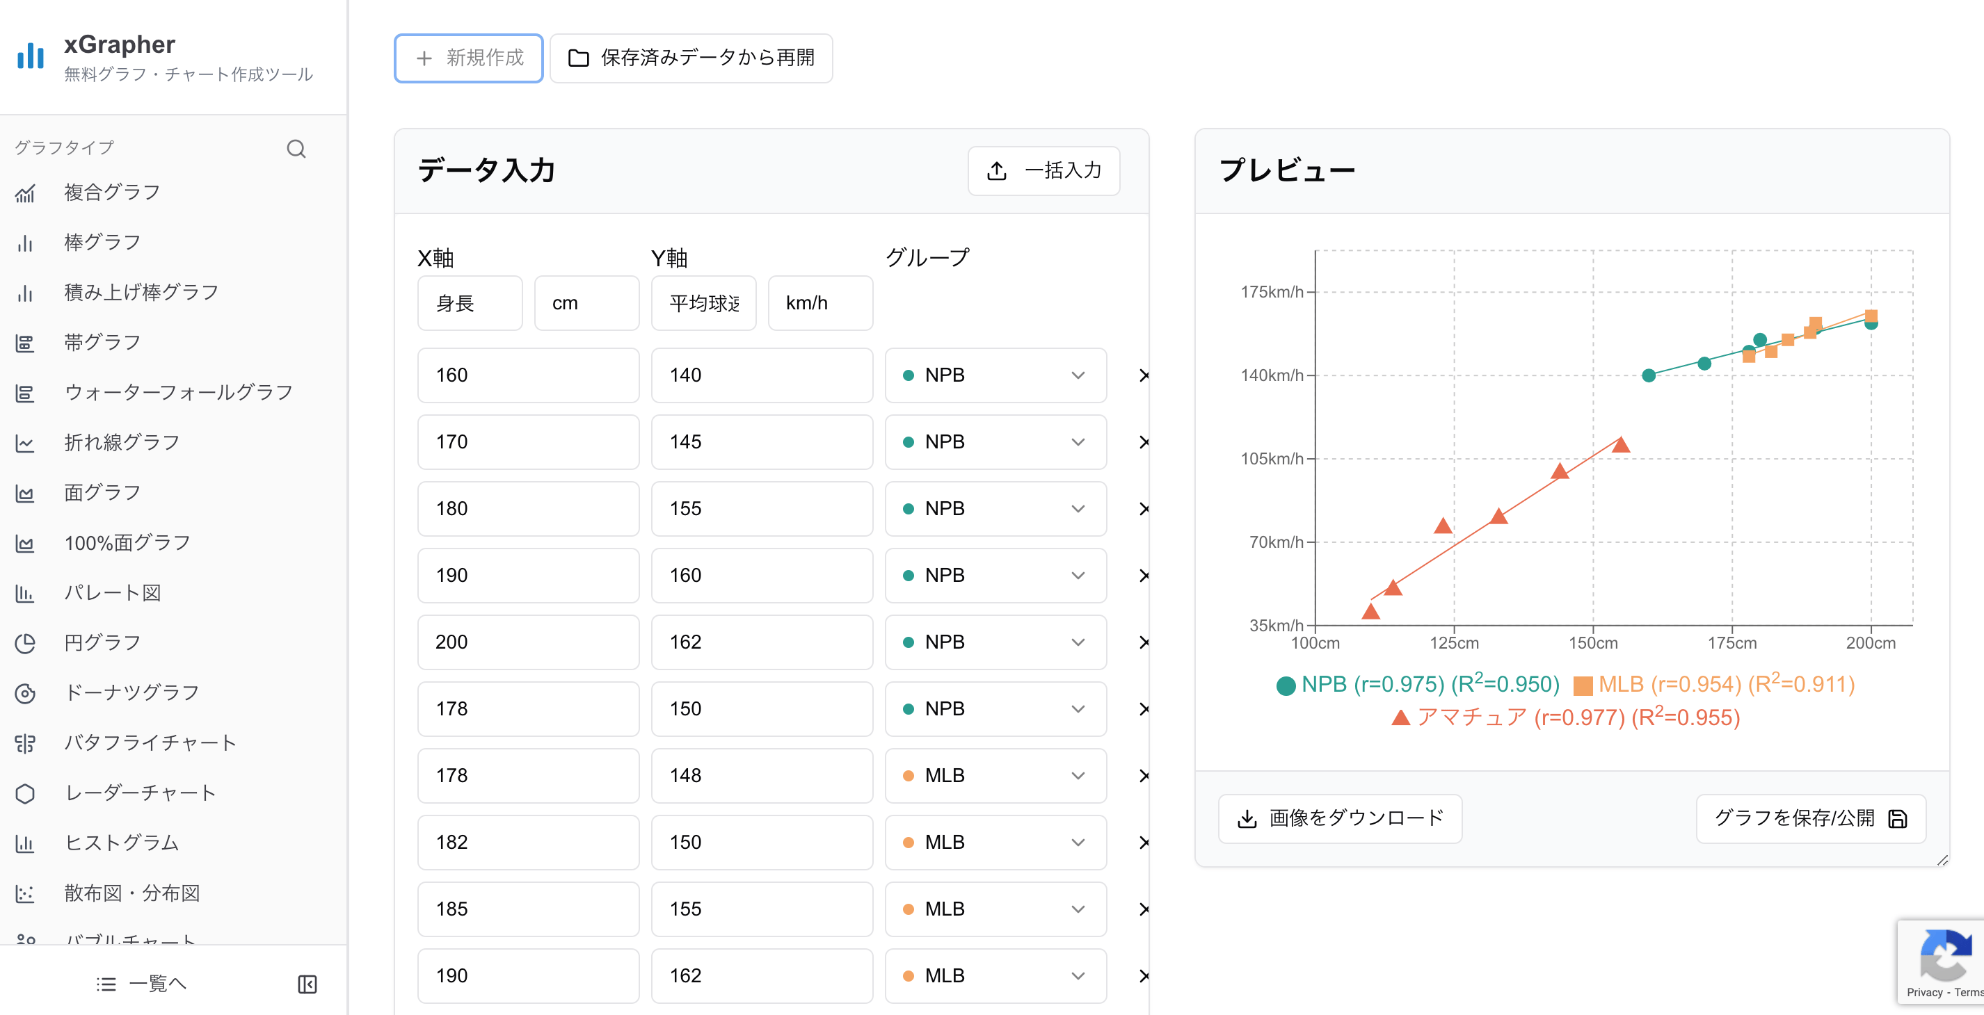This screenshot has width=1984, height=1015.
Task: Collapse the sidebar using the collapse icon
Action: [307, 984]
